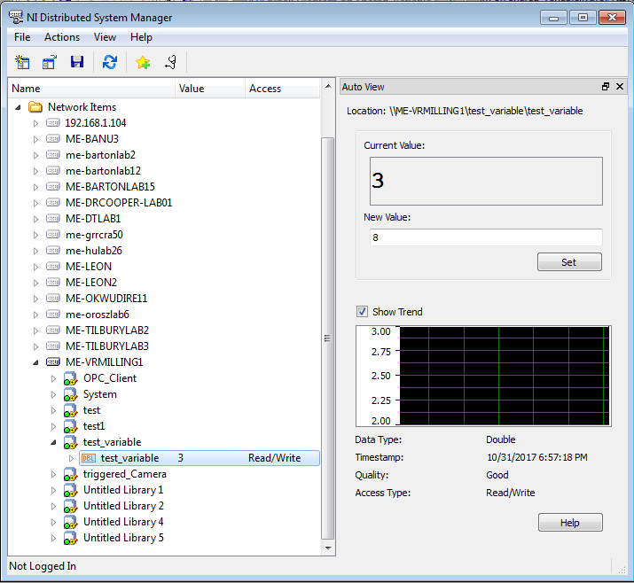The height and width of the screenshot is (583, 634).
Task: Collapse the Network Items tree node
Action: pos(18,107)
